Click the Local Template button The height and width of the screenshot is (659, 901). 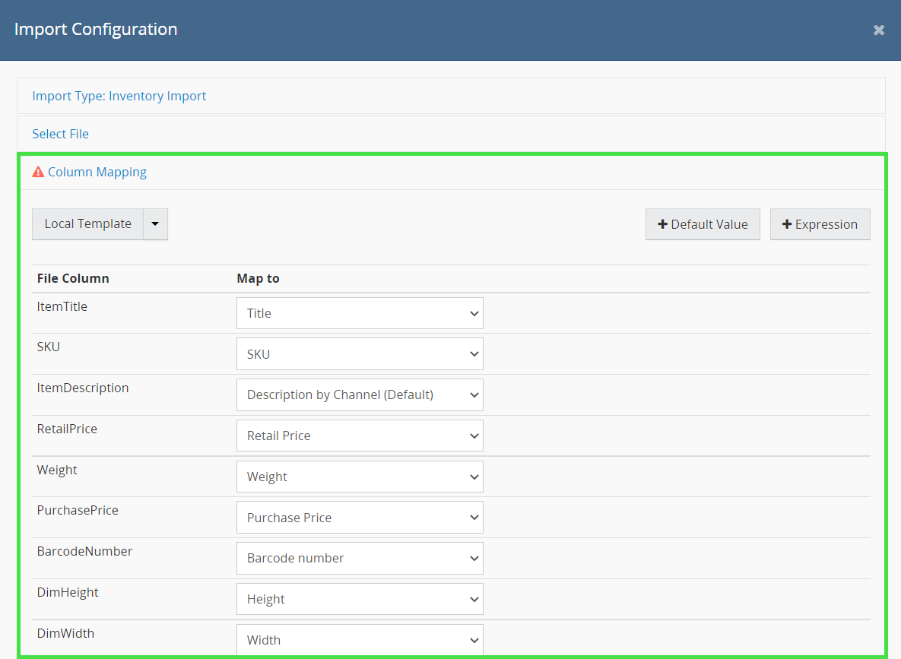(87, 224)
